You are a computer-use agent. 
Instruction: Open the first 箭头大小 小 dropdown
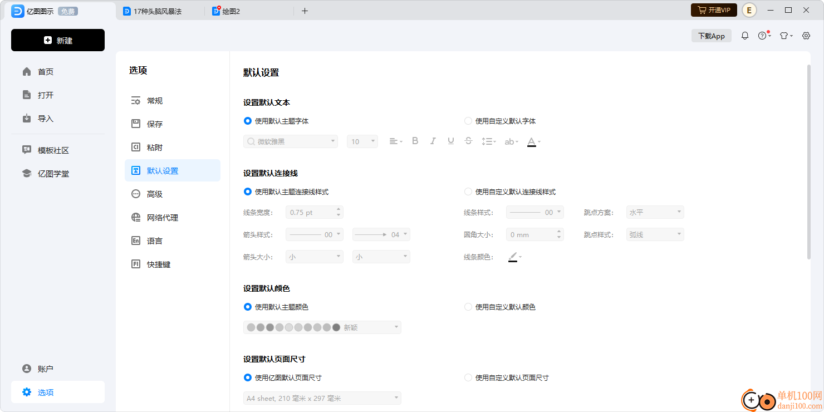(315, 257)
